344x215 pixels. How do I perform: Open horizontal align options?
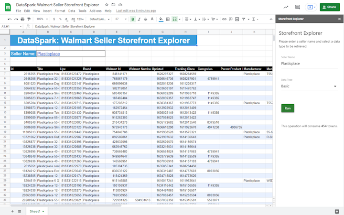point(188,19)
